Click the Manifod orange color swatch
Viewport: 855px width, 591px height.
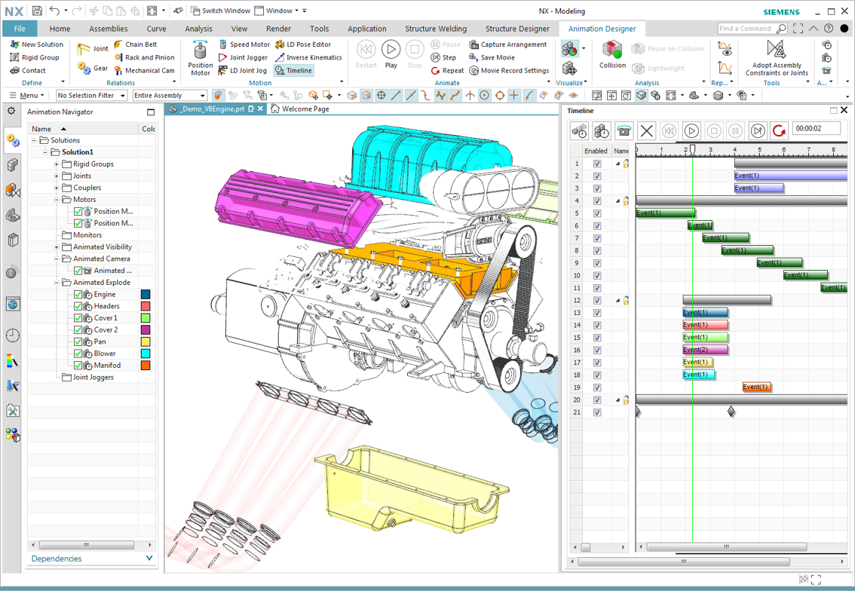(x=146, y=366)
